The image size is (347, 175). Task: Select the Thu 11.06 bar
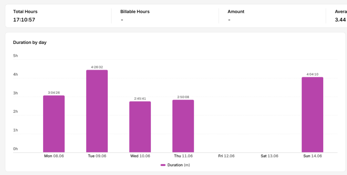pyautogui.click(x=183, y=126)
